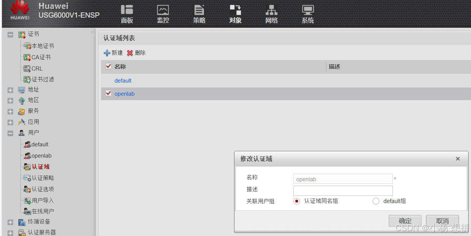Switch to the 策略 tab label
Image resolution: width=471 pixels, height=236 pixels.
tap(199, 21)
